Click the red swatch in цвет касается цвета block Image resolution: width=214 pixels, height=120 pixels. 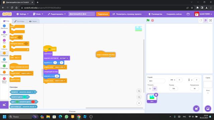click(x=33, y=102)
